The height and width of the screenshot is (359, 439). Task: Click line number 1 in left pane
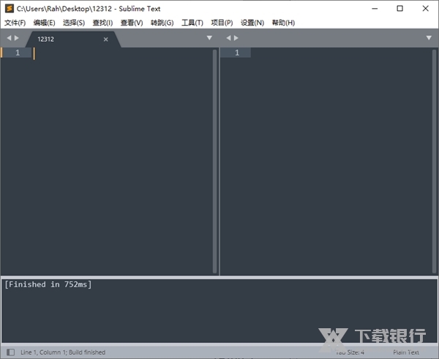coord(18,53)
